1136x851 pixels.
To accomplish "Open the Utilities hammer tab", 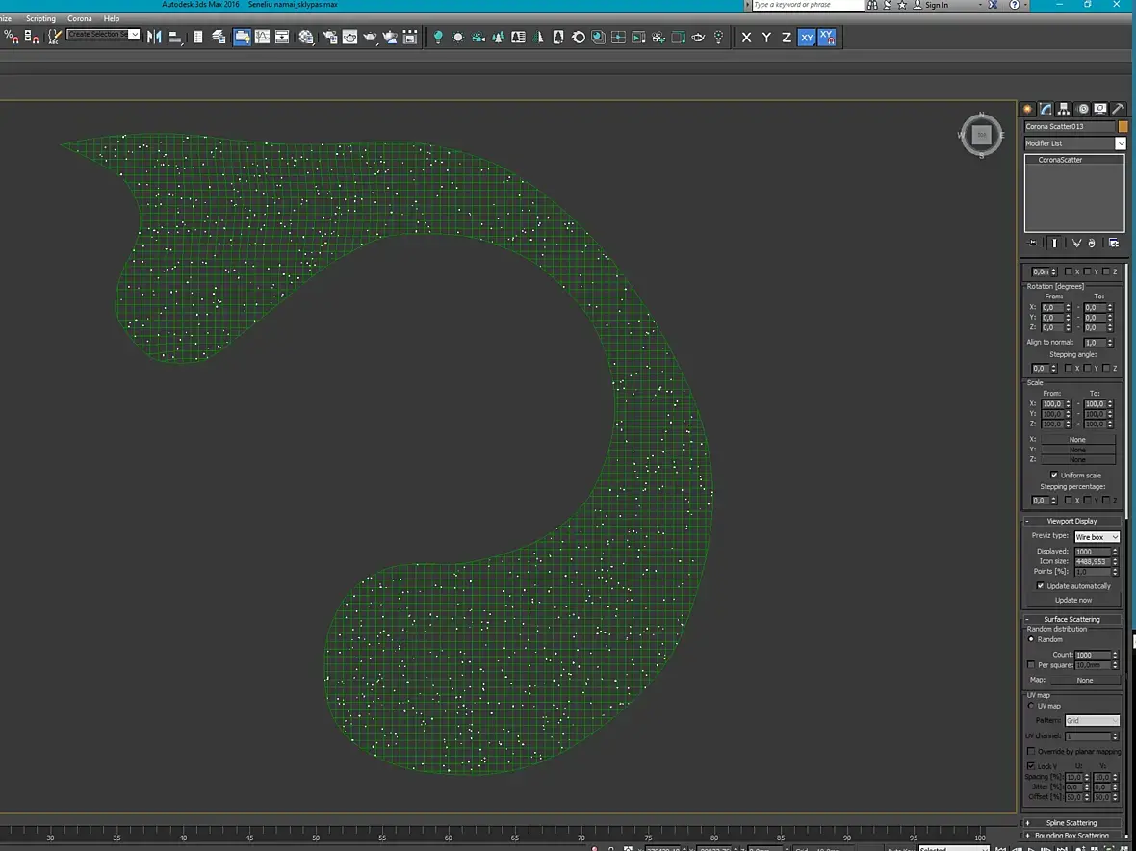I will 1118,109.
